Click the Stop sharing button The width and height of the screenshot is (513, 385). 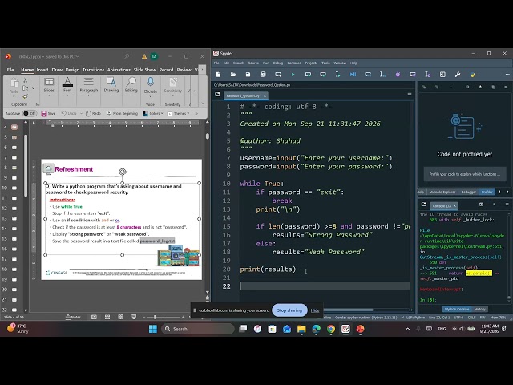[x=289, y=310]
